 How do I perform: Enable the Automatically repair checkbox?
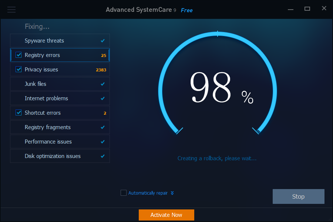pos(123,193)
